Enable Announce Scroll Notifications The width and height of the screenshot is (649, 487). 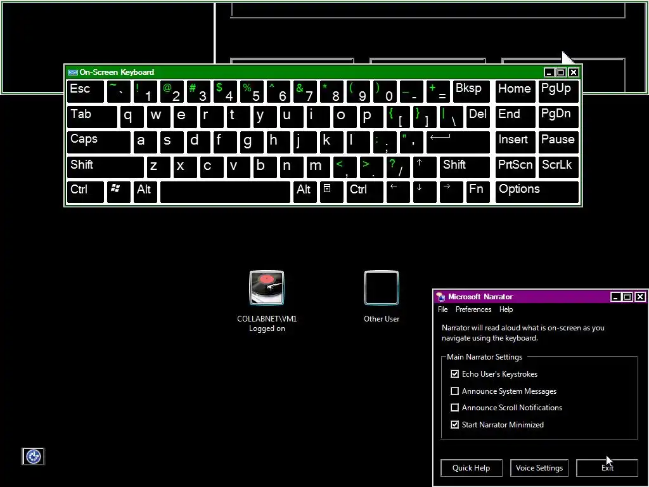pyautogui.click(x=455, y=408)
